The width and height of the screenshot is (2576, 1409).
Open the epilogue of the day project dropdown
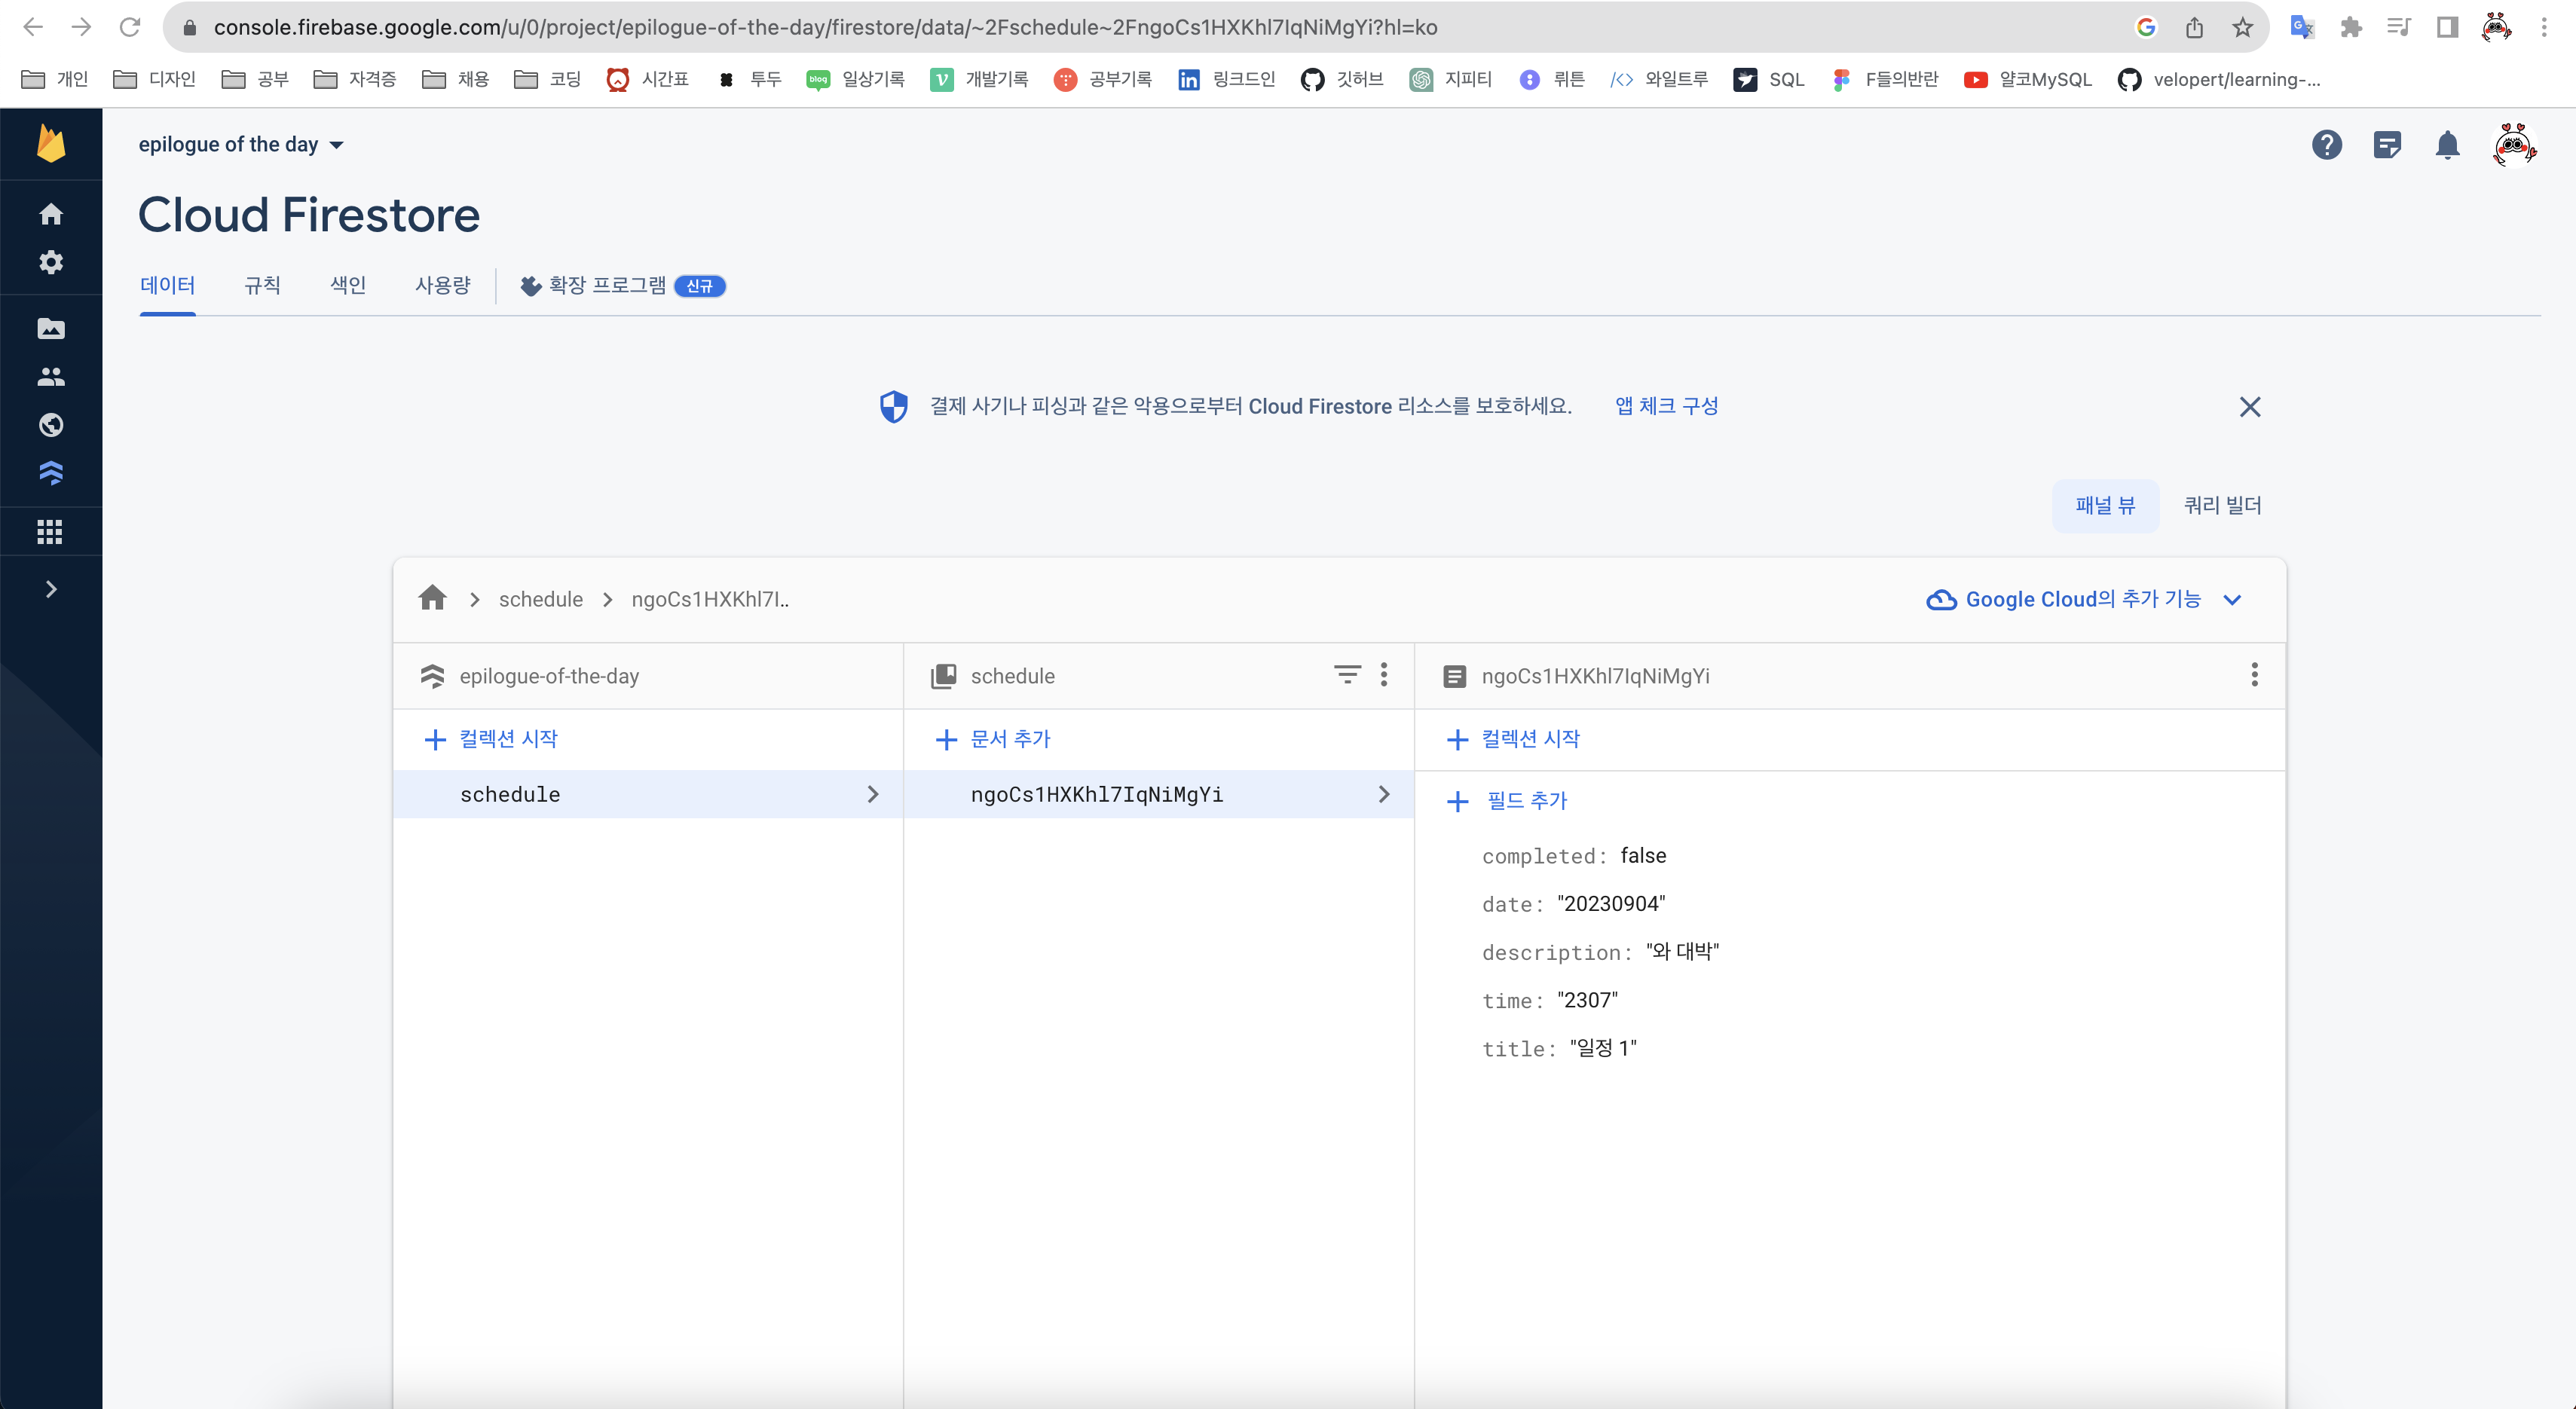click(241, 144)
